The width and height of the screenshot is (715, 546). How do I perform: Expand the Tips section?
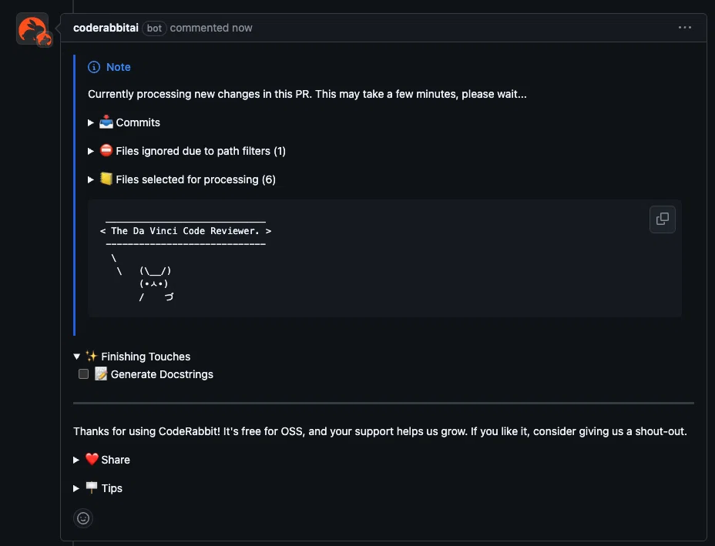tap(98, 488)
